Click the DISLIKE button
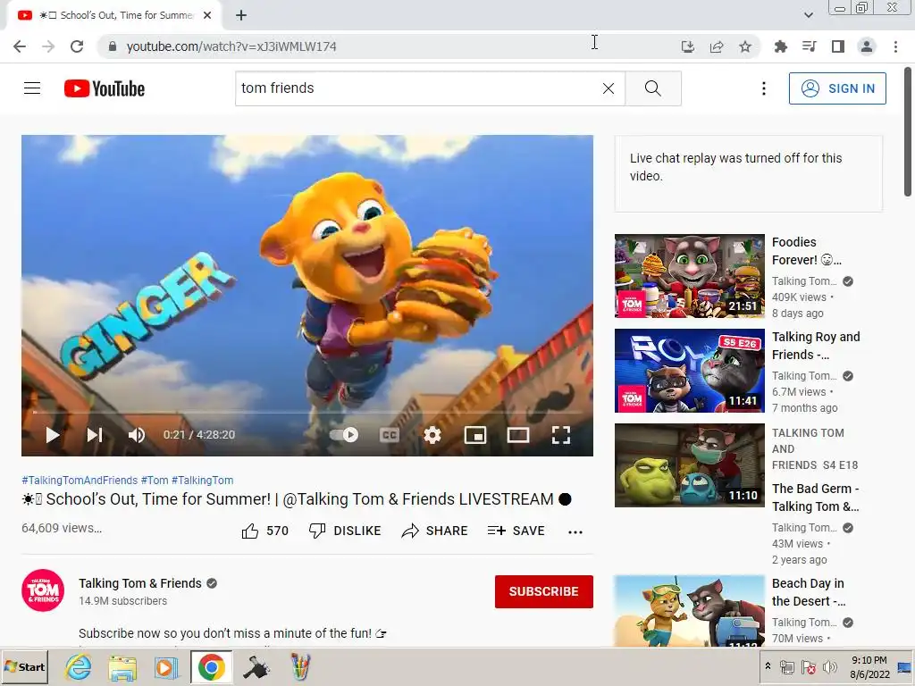The width and height of the screenshot is (915, 686). (345, 531)
